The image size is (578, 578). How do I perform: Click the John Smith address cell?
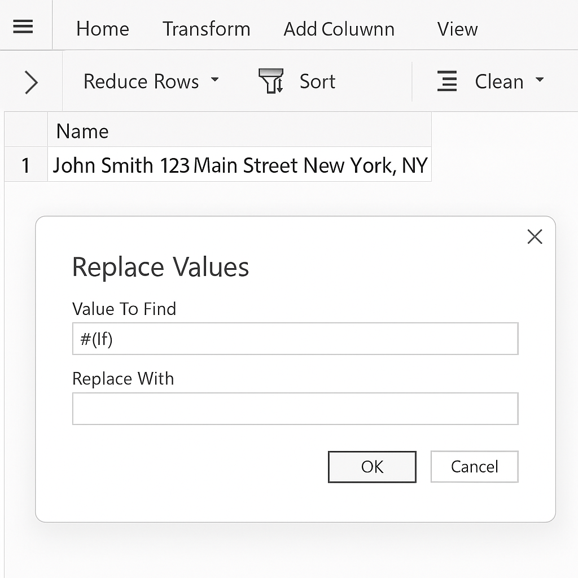coord(239,165)
